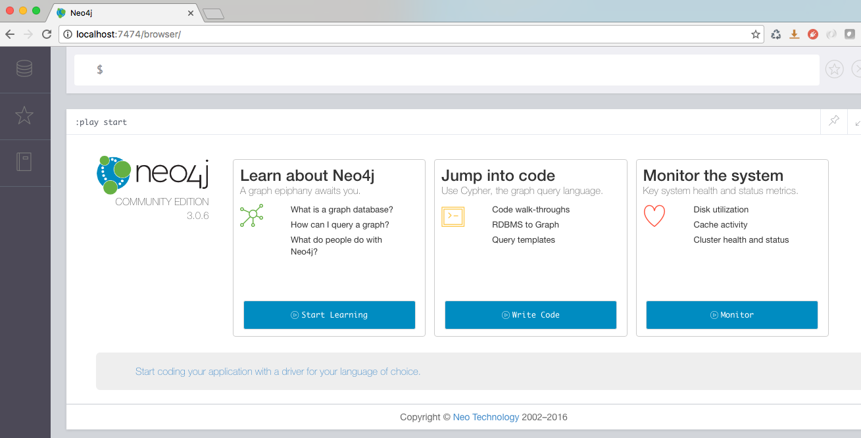
Task: Pin the :play start frame
Action: 833,122
